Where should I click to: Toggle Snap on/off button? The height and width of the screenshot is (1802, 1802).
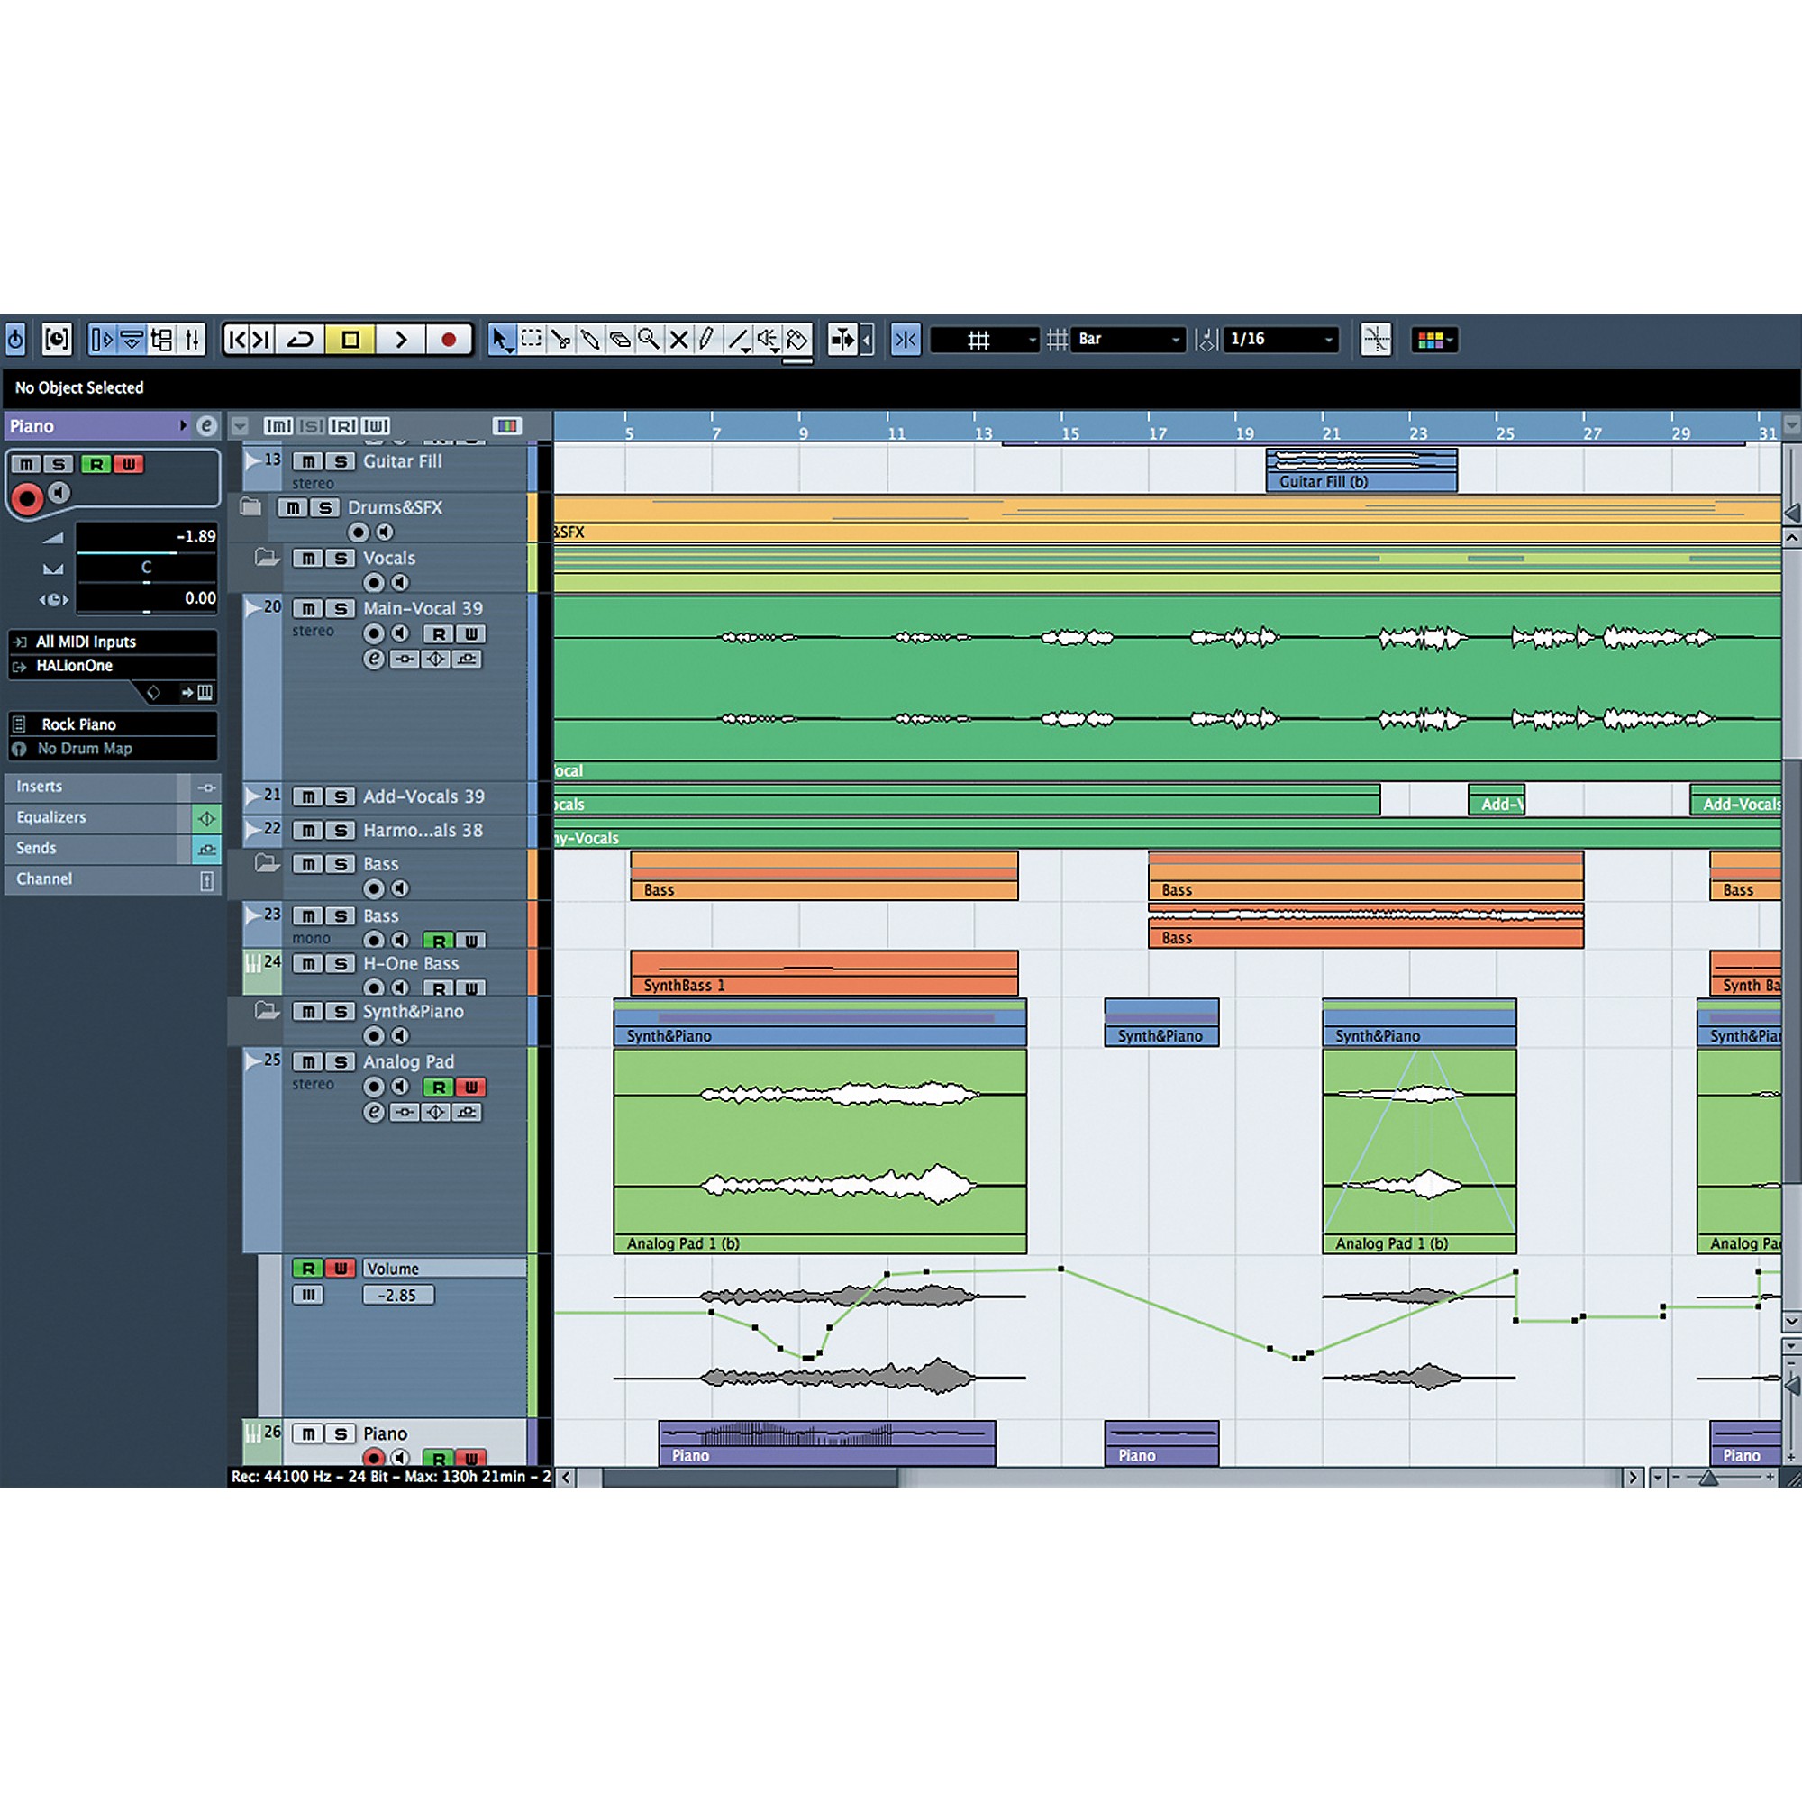[905, 340]
